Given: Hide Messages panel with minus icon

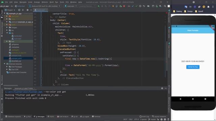Looking at the screenshot, I should pyautogui.click(x=166, y=88).
